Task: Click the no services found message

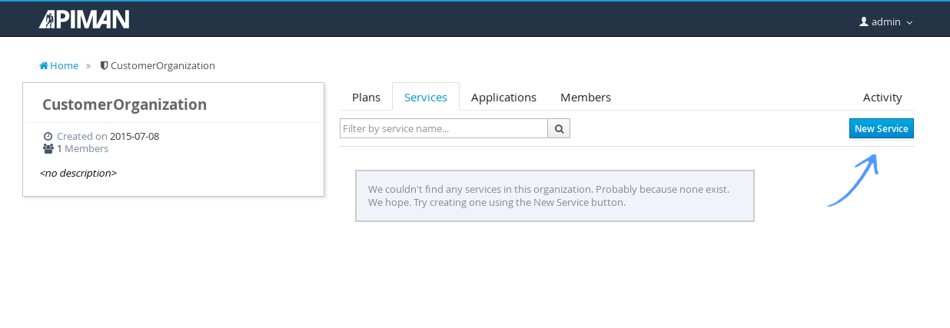Action: pyautogui.click(x=555, y=196)
